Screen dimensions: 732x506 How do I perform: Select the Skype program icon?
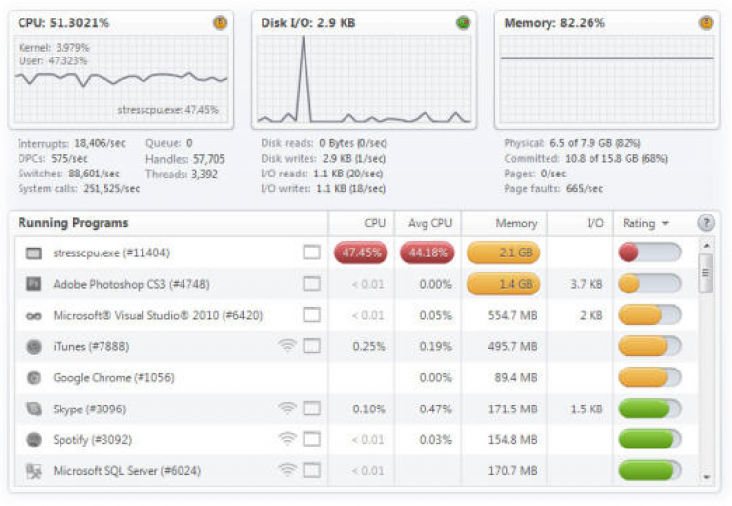pyautogui.click(x=34, y=409)
